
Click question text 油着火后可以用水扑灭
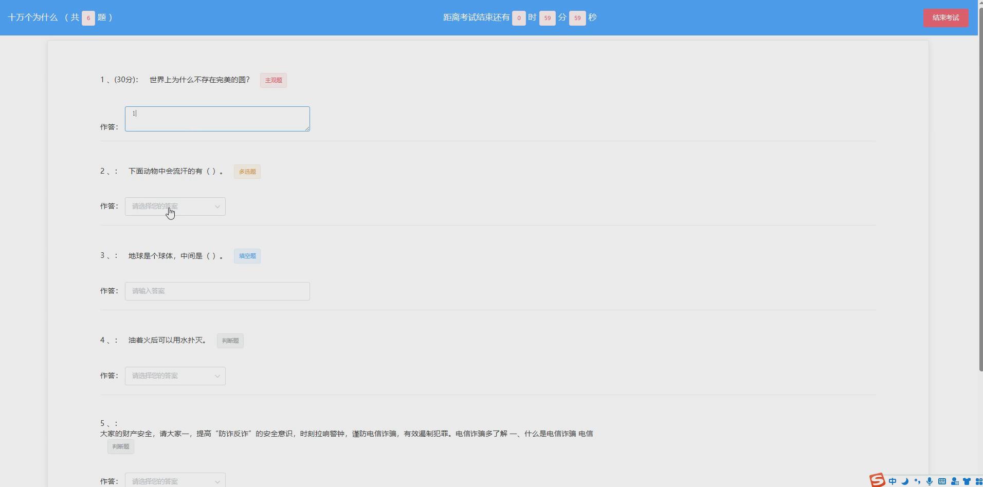[168, 340]
